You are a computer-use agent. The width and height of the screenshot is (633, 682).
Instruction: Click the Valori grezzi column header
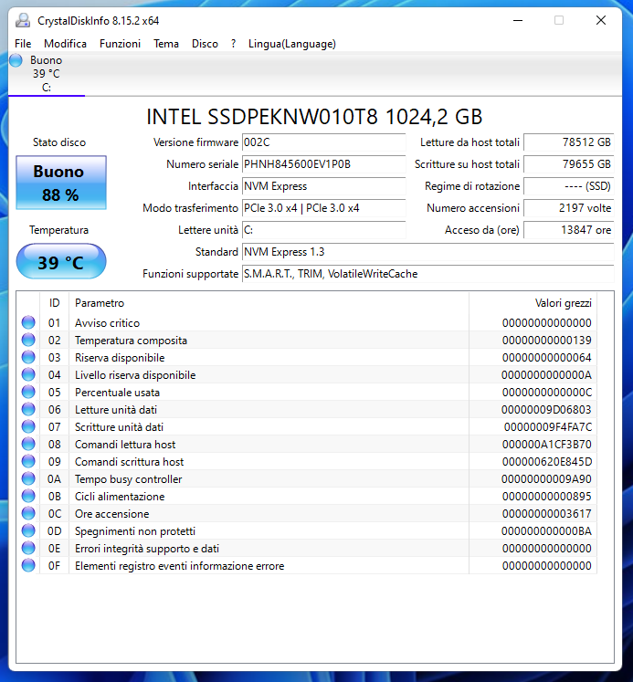533,303
